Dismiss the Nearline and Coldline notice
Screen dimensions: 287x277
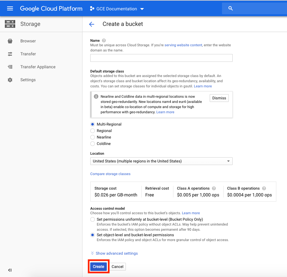219,98
